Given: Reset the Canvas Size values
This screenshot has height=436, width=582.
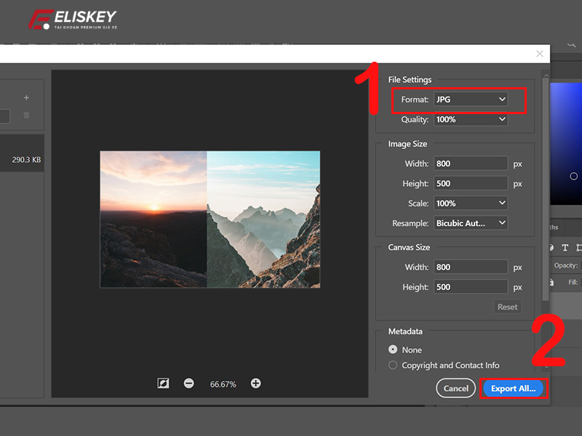Looking at the screenshot, I should tap(507, 307).
